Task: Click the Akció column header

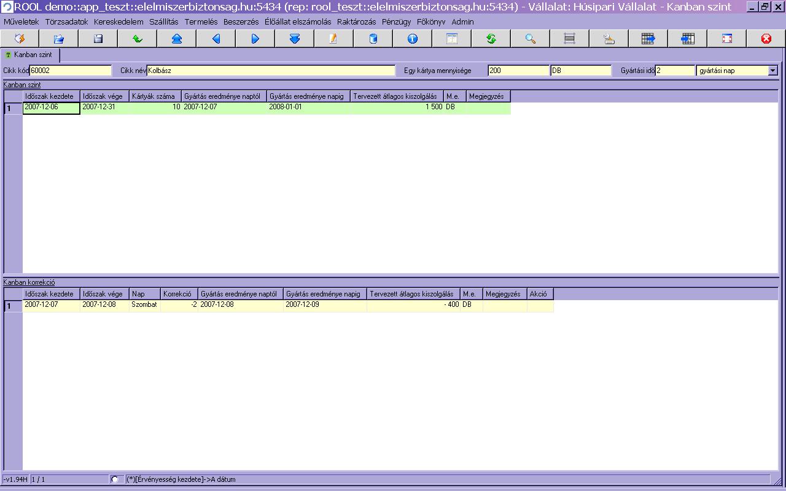Action: [540, 294]
